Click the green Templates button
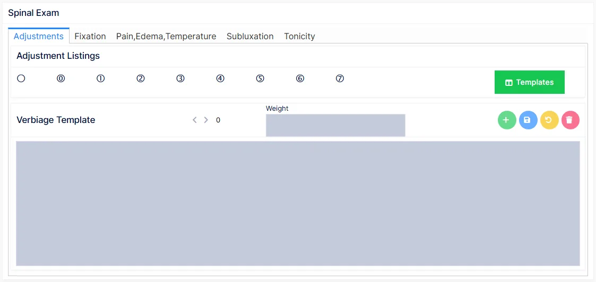Image resolution: width=596 pixels, height=282 pixels. point(530,82)
